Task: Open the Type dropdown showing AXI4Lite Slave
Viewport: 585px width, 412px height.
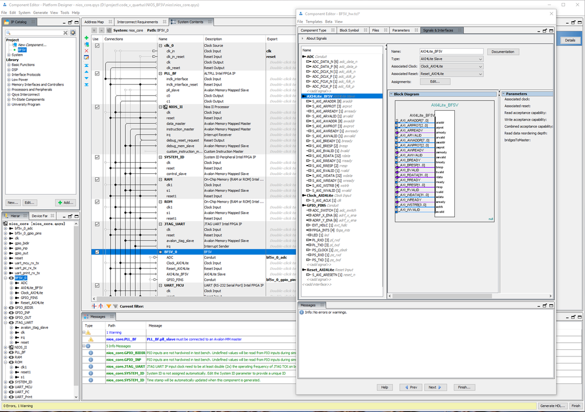Action: point(451,59)
